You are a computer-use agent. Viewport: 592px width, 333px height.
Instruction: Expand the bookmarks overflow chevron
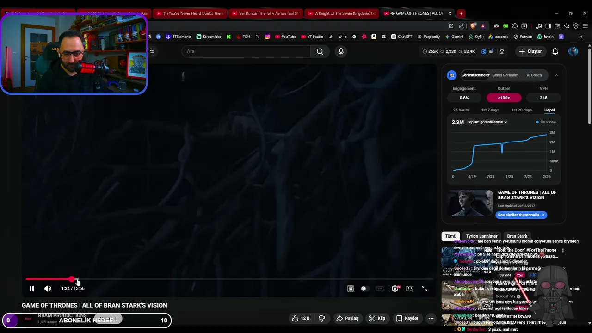click(581, 37)
